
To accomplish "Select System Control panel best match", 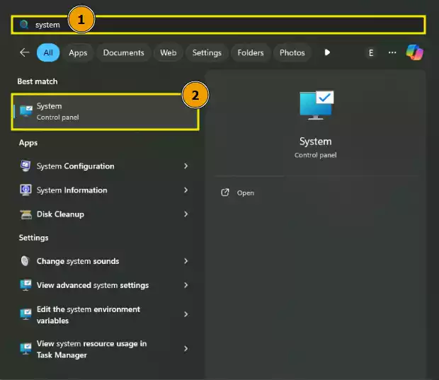I will coord(105,112).
